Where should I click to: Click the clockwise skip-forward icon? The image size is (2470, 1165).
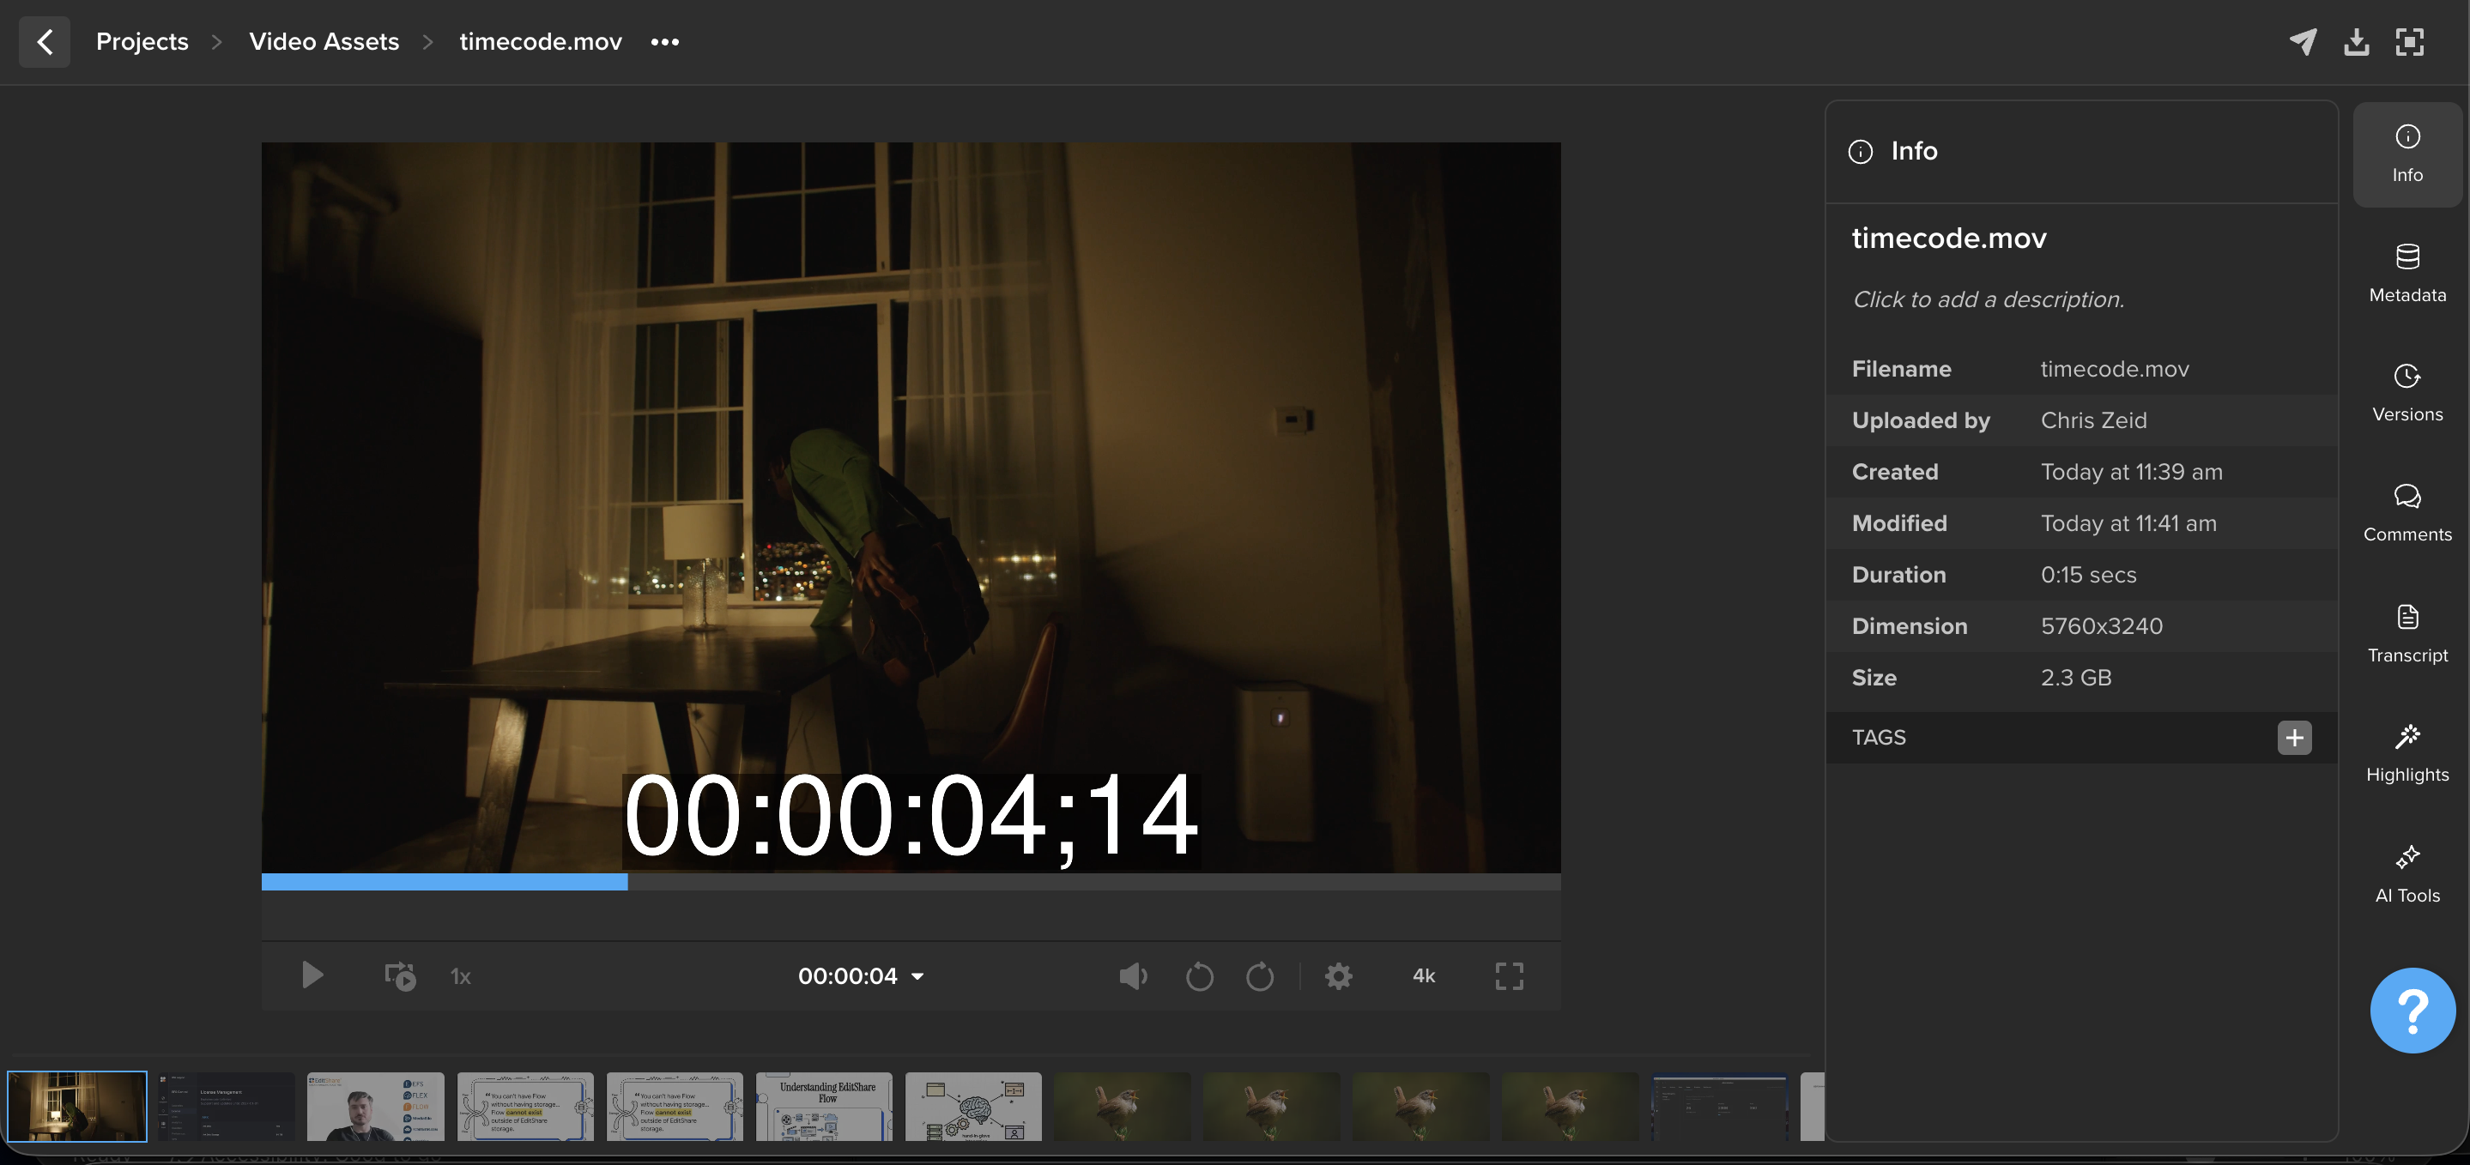[1259, 976]
